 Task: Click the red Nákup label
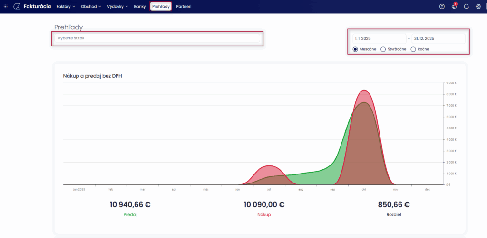coord(264,214)
